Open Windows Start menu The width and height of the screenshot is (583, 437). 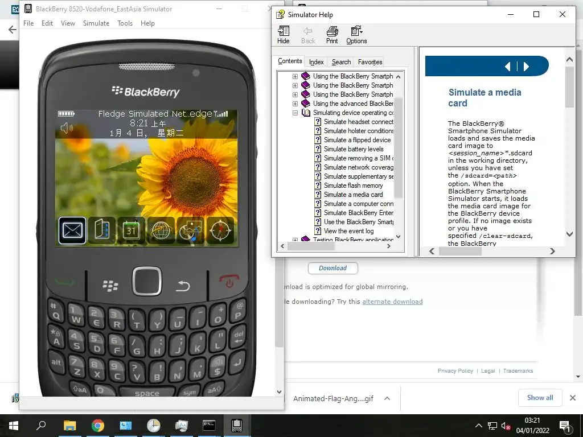pos(14,426)
